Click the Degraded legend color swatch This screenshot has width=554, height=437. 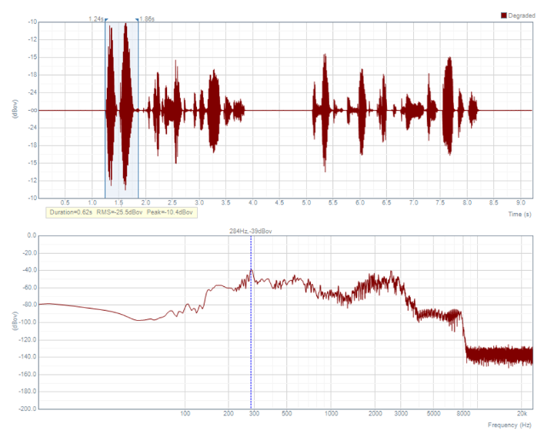[x=505, y=15]
